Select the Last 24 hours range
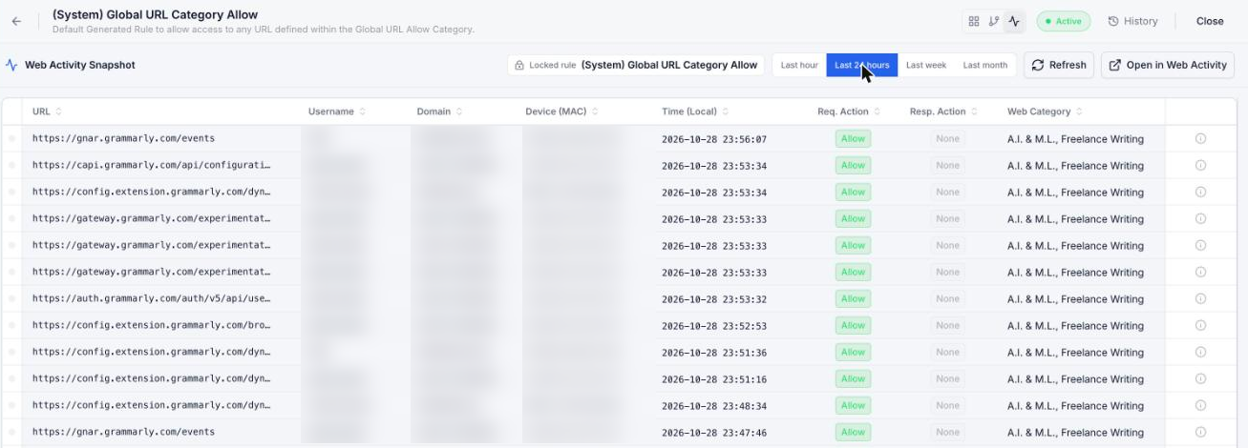The image size is (1248, 448). [861, 65]
